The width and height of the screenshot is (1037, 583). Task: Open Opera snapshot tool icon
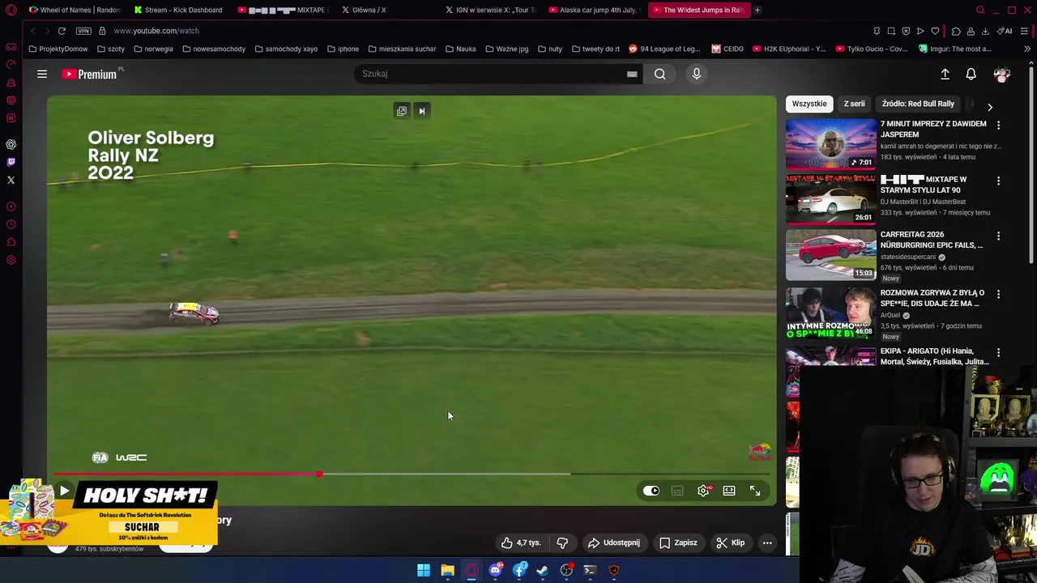click(891, 31)
